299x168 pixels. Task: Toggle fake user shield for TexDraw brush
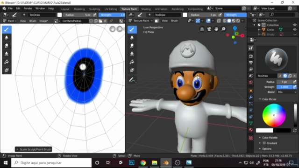pos(285,76)
